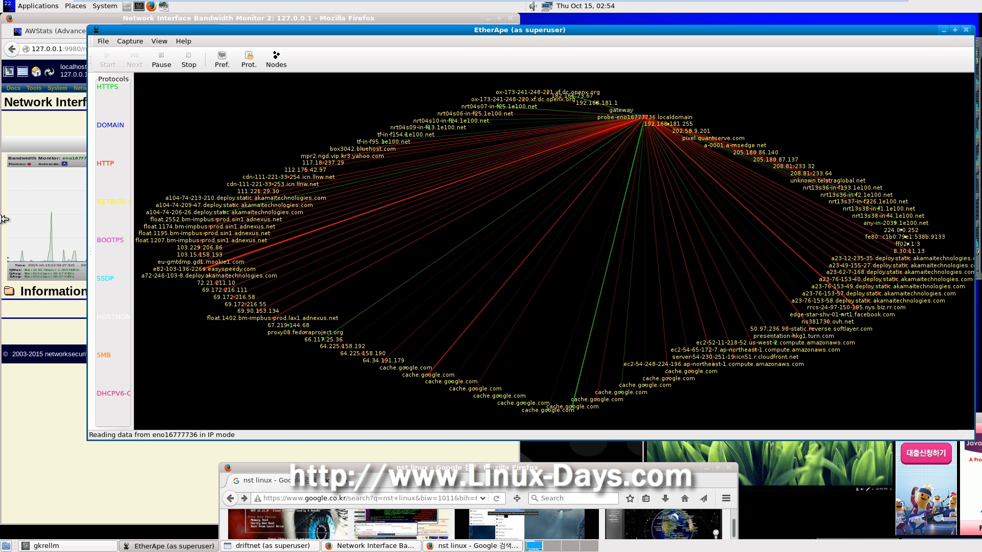Image resolution: width=982 pixels, height=552 pixels.
Task: Open EtherApe Help menu
Action: (x=183, y=41)
